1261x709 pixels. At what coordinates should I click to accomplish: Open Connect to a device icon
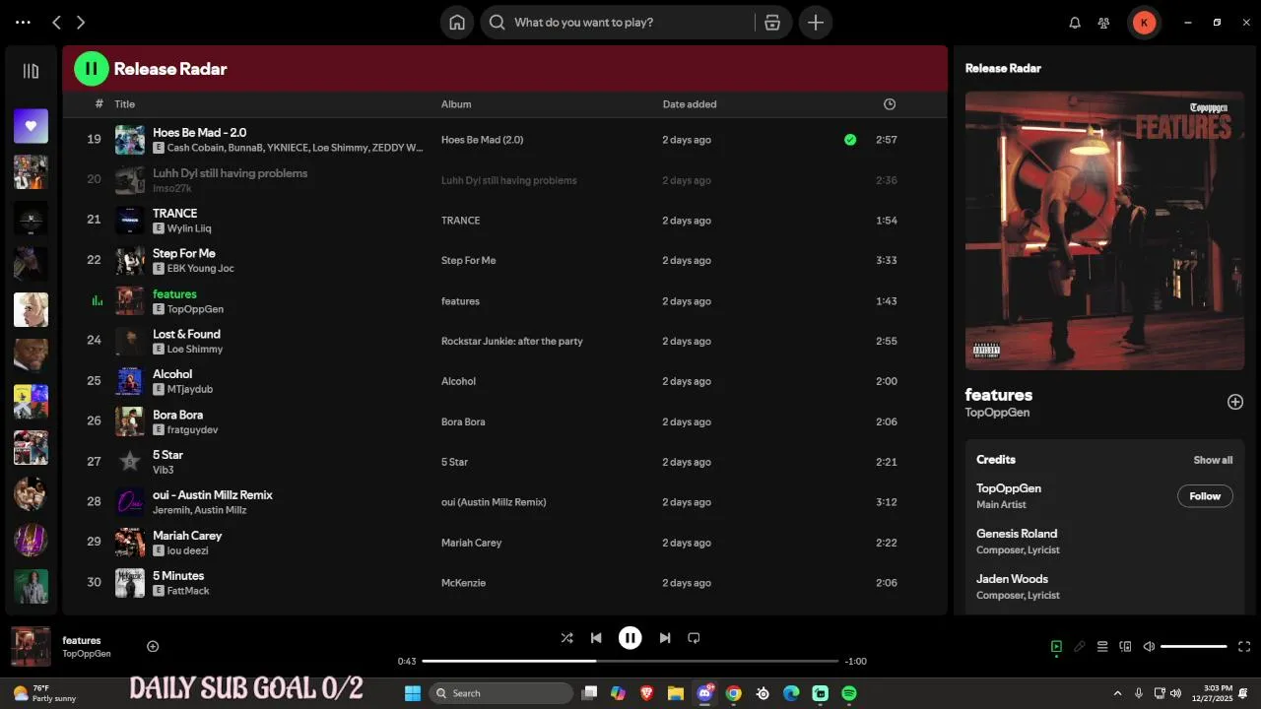pyautogui.click(x=1125, y=647)
